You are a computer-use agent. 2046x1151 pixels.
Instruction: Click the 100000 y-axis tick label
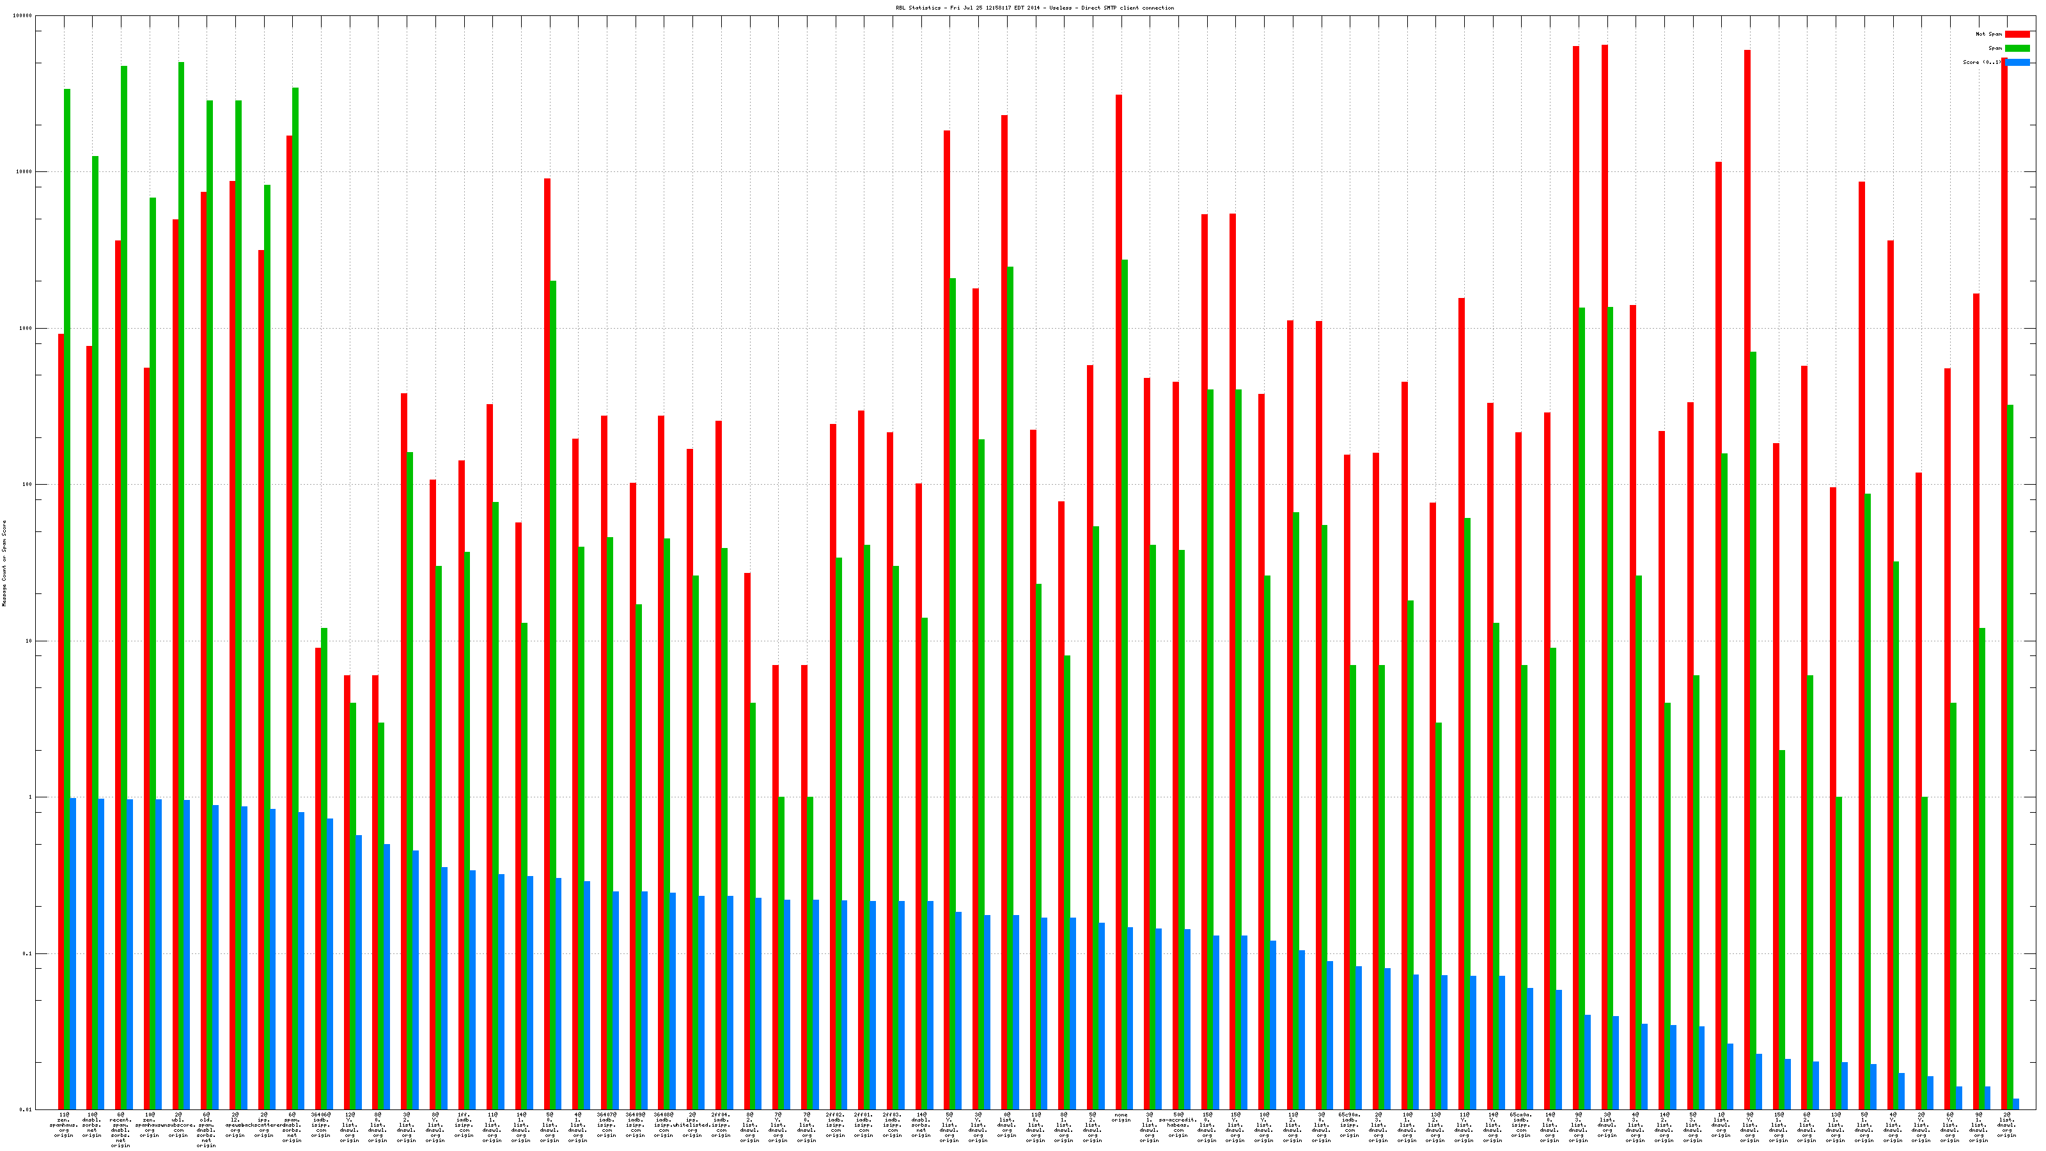(x=24, y=16)
